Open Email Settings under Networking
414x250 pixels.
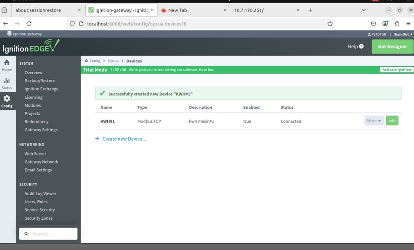tap(38, 170)
